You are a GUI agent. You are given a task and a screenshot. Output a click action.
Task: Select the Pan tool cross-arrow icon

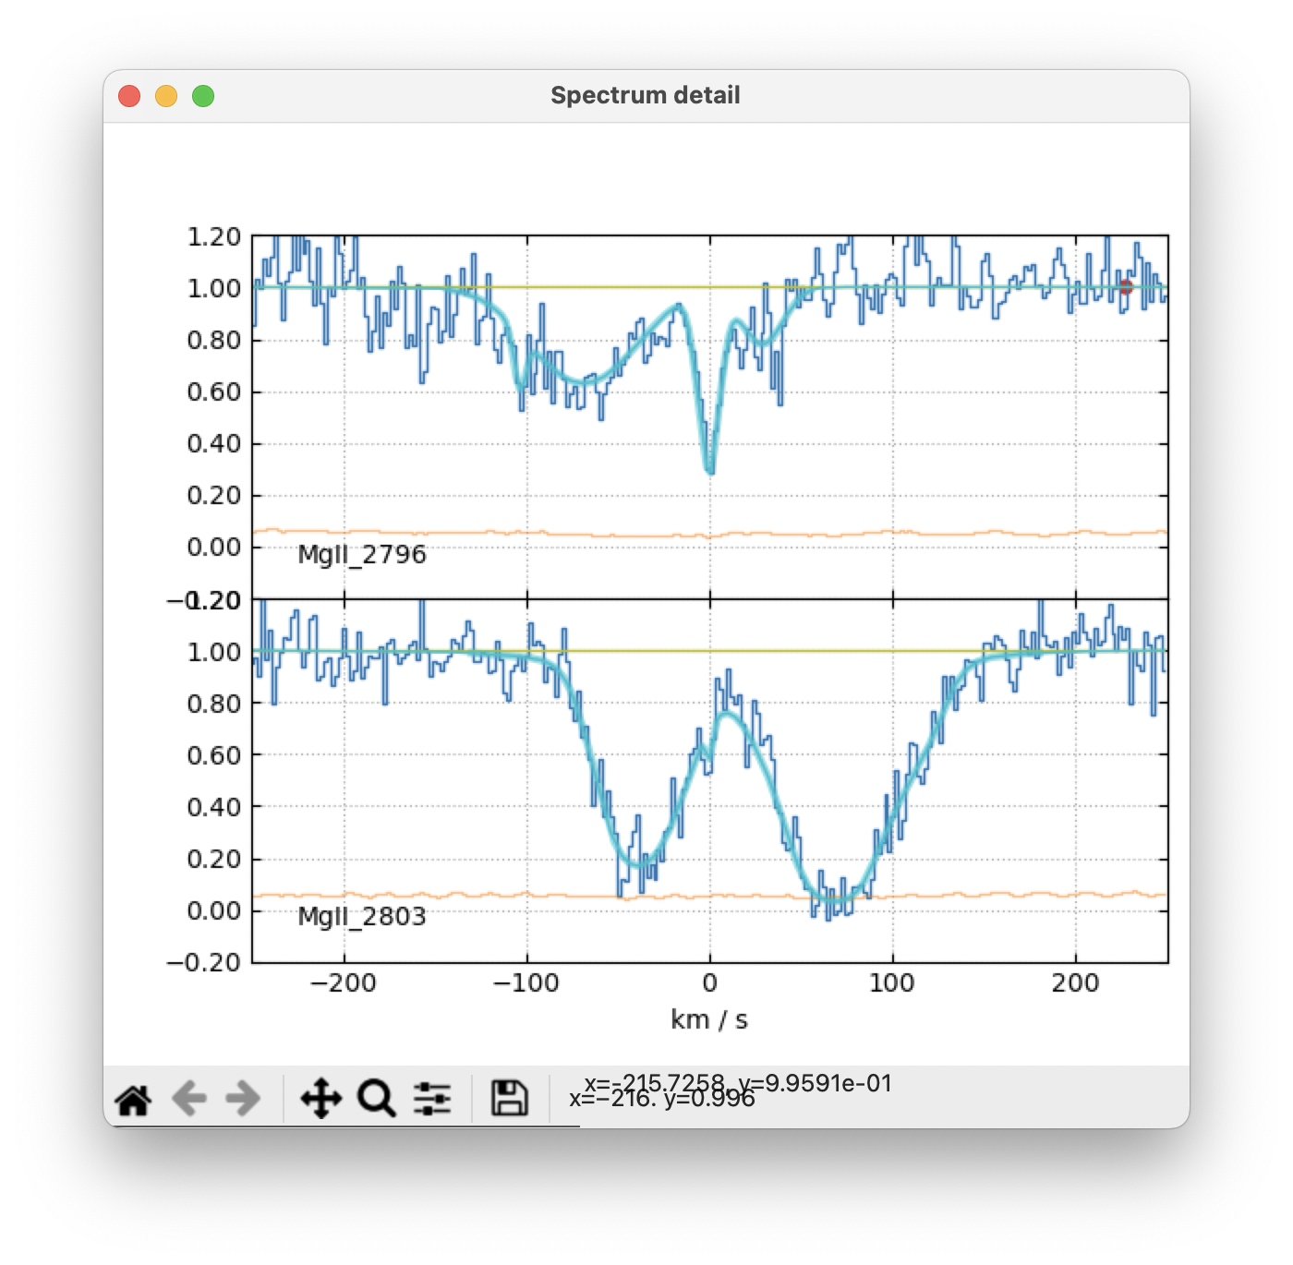[321, 1099]
